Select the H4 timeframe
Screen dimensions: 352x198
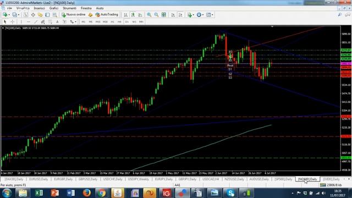pyautogui.click(x=119, y=22)
